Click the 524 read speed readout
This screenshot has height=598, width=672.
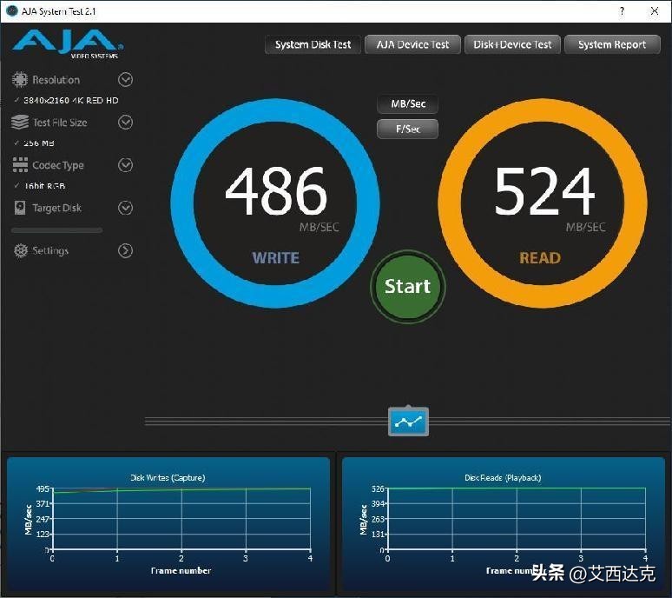[x=544, y=191]
